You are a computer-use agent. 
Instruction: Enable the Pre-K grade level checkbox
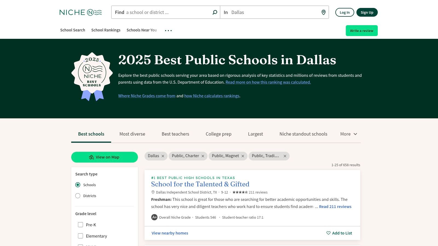point(80,225)
